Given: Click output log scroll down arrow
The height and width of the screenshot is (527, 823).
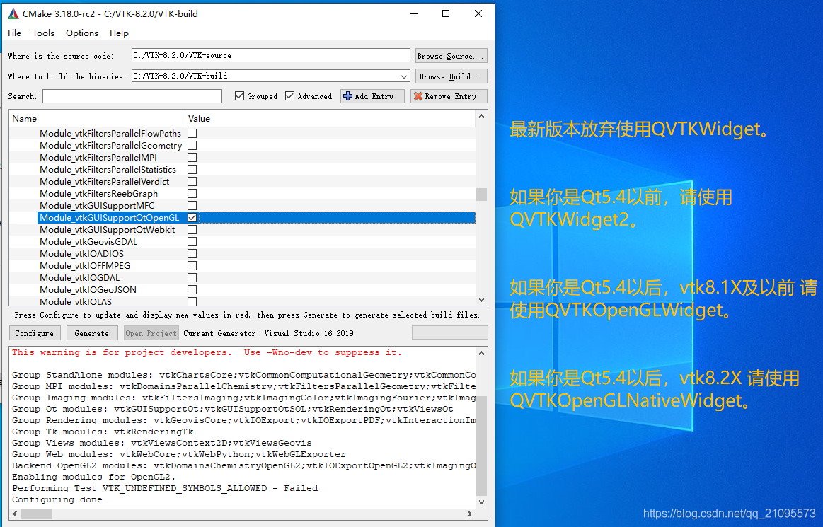Looking at the screenshot, I should coord(481,502).
